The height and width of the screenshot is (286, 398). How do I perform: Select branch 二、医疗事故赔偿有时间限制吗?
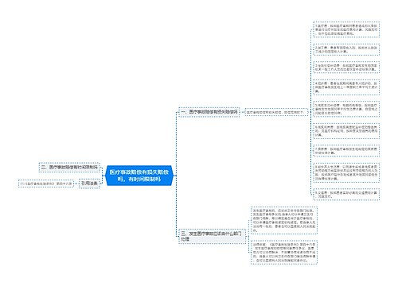coord(69,168)
